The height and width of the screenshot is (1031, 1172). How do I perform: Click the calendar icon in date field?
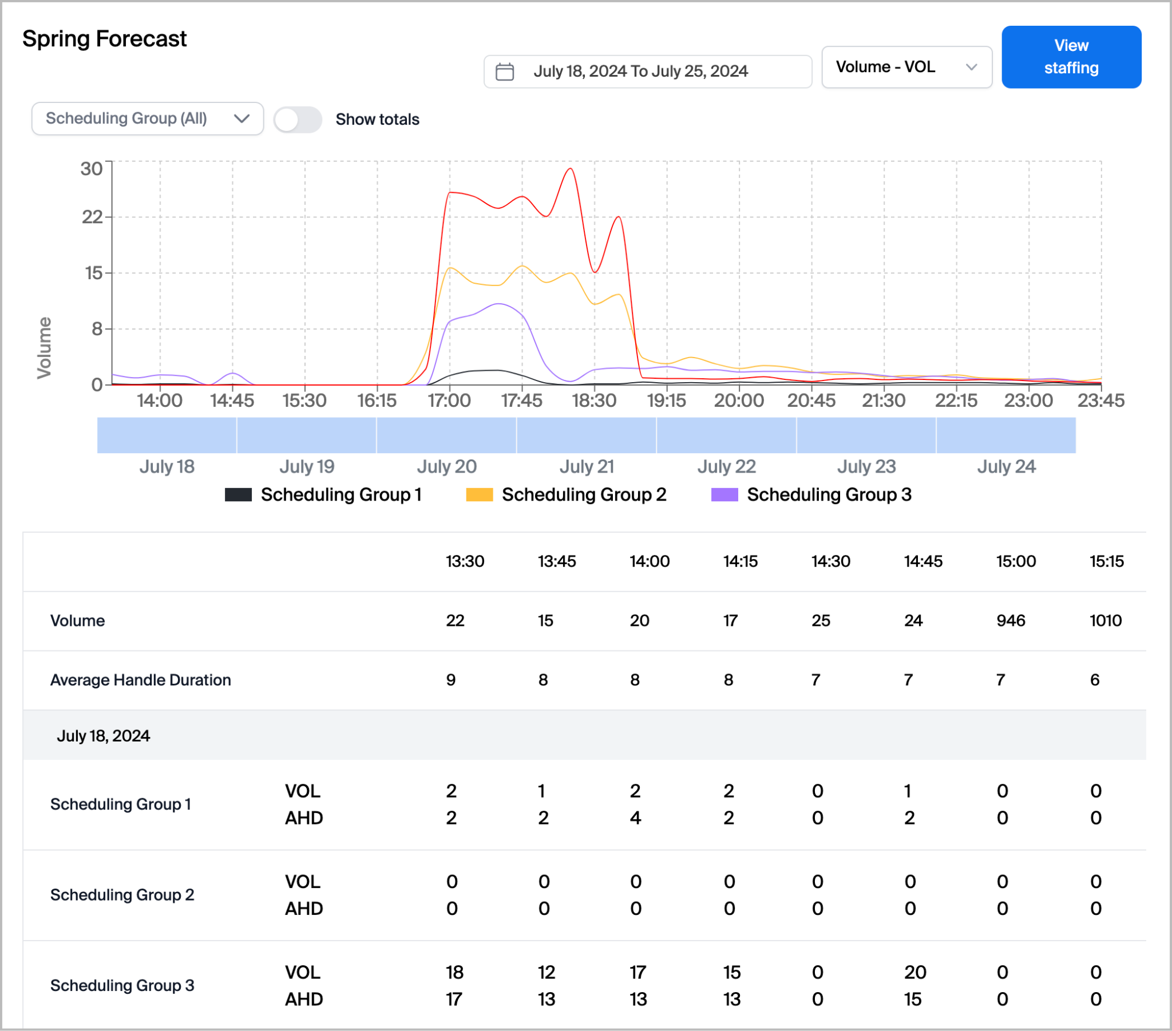(504, 72)
